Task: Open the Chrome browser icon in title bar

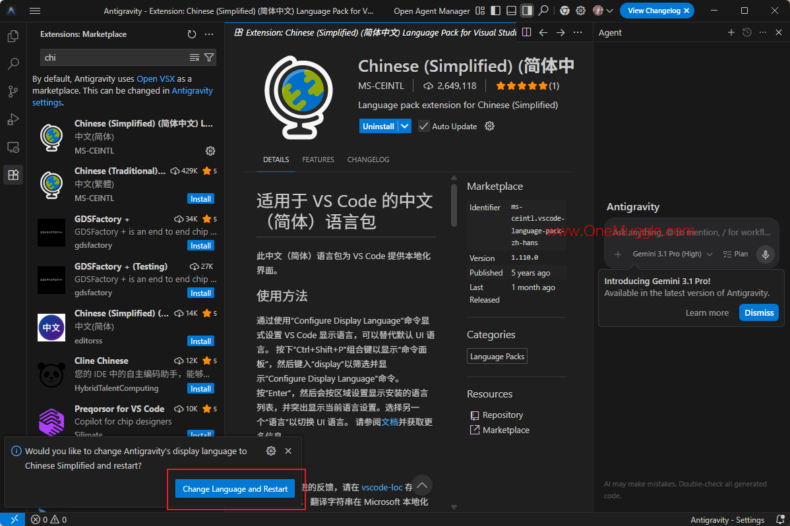Action: tap(564, 11)
